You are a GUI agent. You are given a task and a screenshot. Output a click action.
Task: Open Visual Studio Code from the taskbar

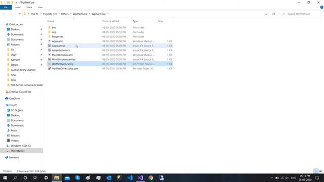(130, 177)
